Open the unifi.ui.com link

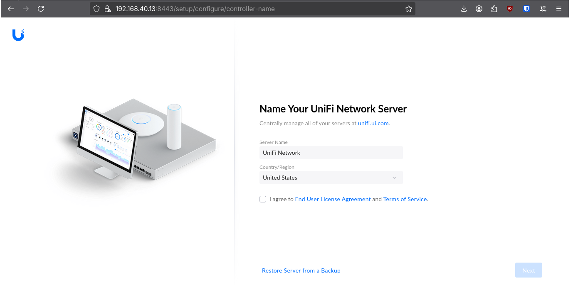coord(373,123)
